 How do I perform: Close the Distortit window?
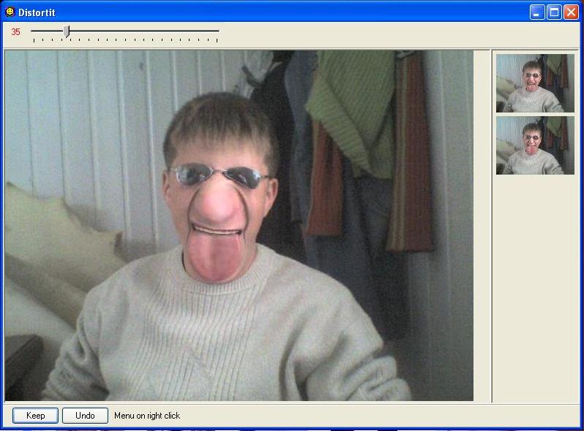pyautogui.click(x=571, y=12)
